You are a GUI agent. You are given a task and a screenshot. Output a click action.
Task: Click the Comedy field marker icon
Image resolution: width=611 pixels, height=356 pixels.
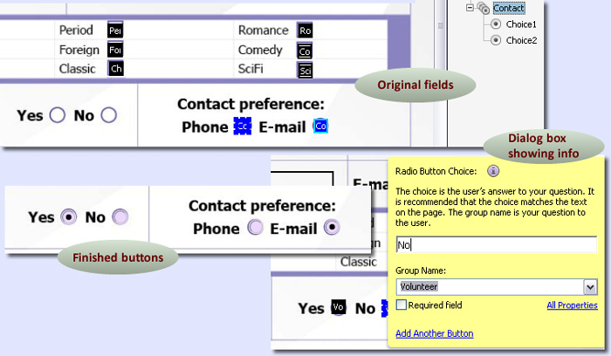click(x=305, y=51)
